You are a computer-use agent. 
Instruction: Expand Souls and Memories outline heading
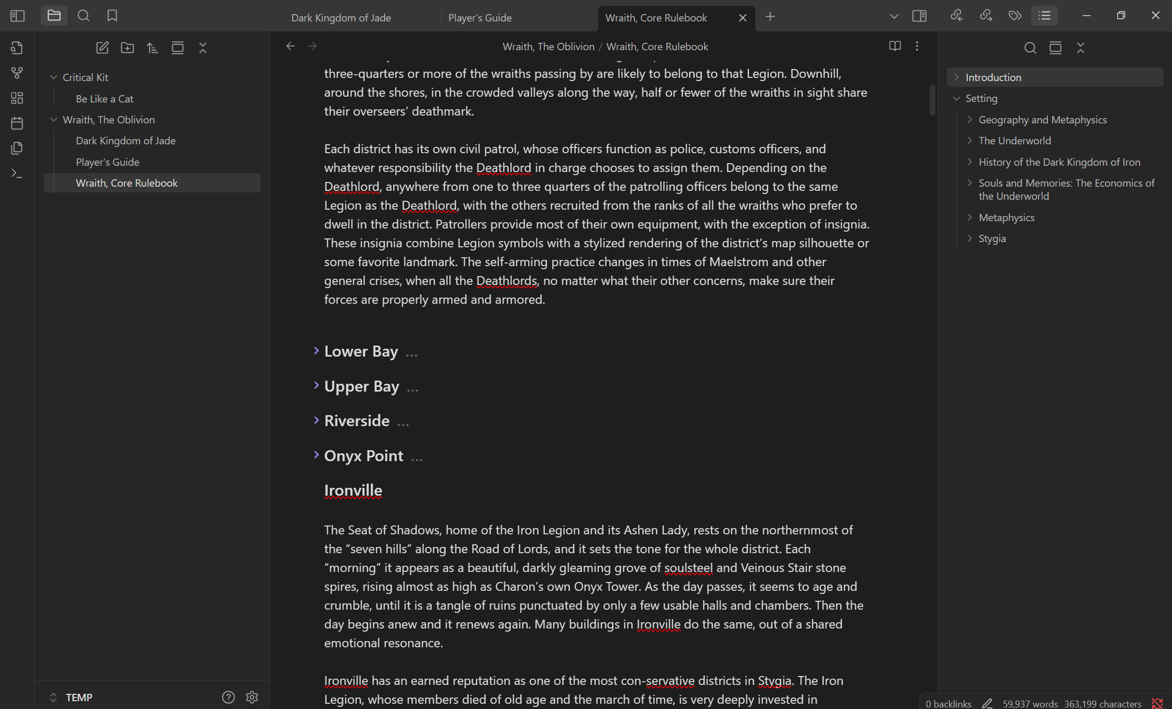[969, 183]
